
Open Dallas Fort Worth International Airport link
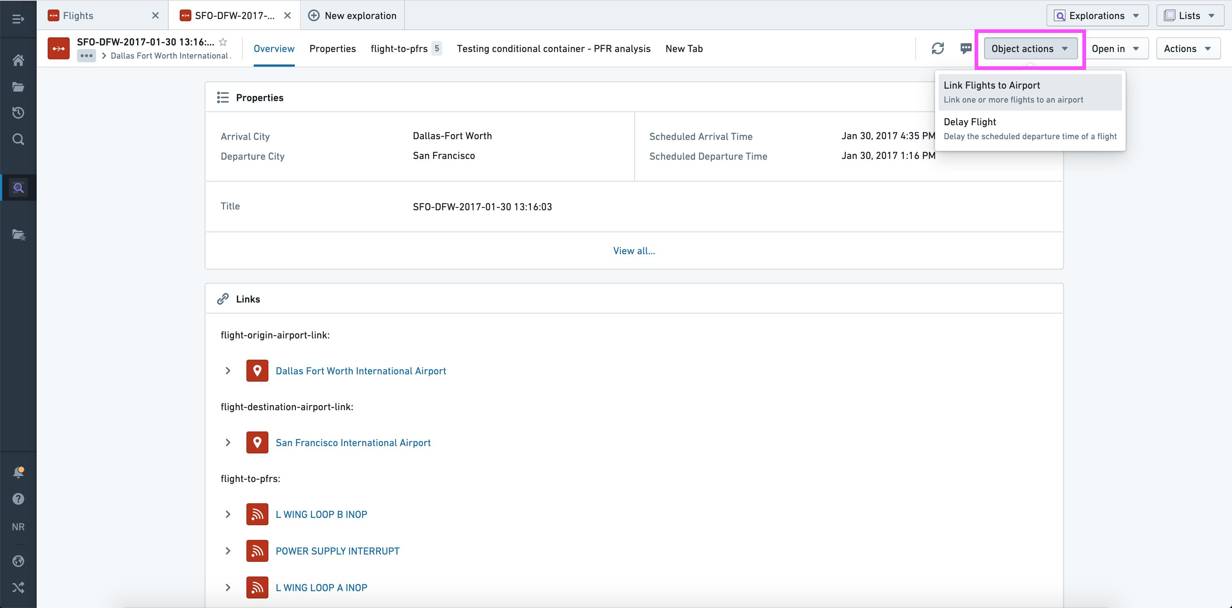(x=360, y=371)
